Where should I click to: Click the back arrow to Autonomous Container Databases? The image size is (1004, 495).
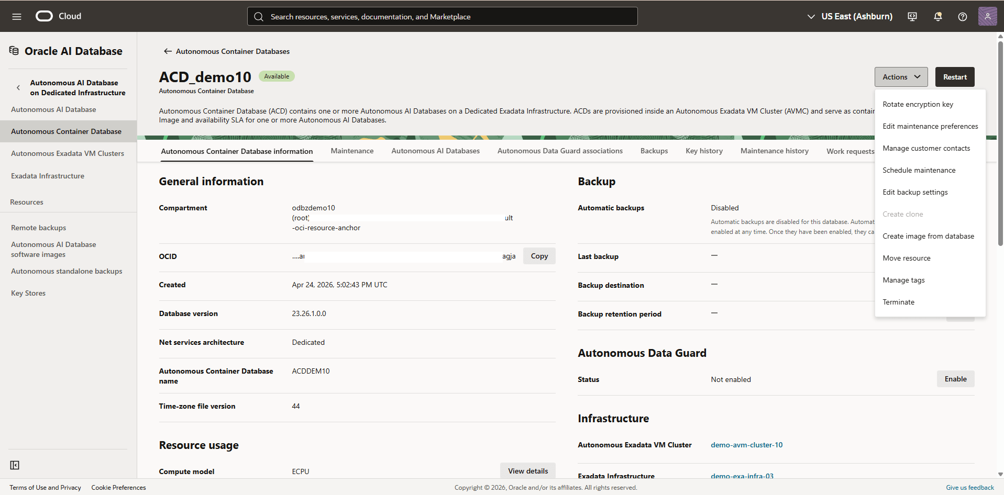point(168,51)
